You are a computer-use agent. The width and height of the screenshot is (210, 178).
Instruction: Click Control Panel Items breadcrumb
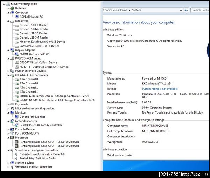[x=115, y=10]
